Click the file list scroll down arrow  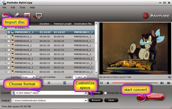96,73
